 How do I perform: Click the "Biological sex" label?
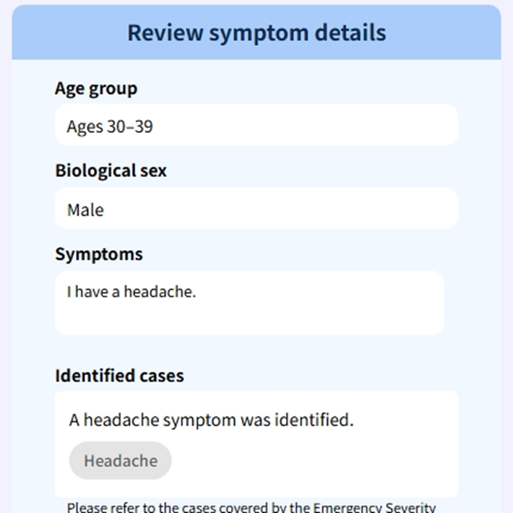point(111,171)
